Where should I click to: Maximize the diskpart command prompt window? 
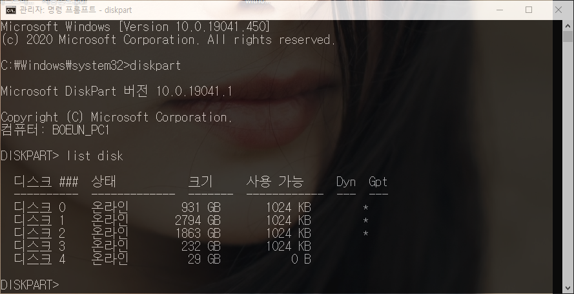pos(529,10)
